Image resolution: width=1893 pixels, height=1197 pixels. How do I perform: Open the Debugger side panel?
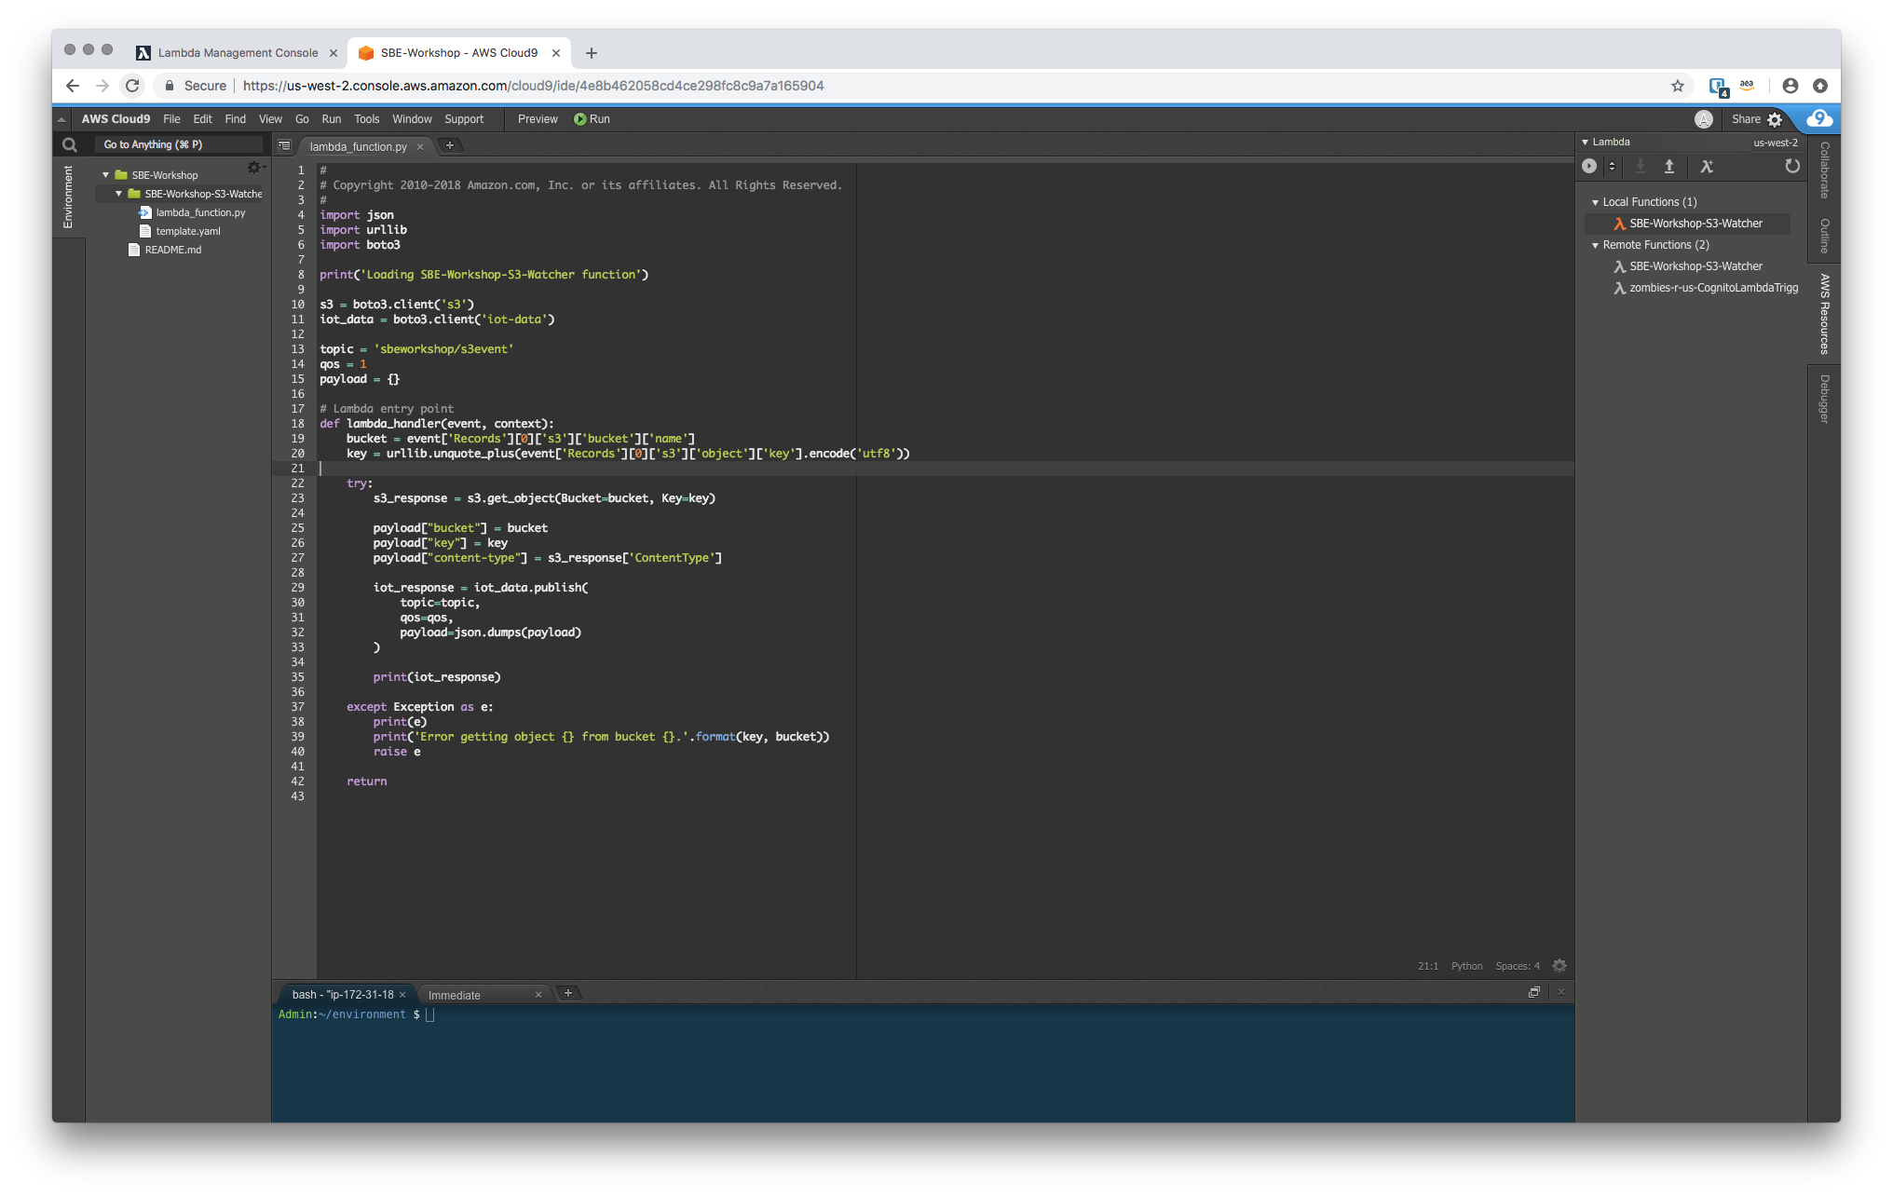(1824, 399)
